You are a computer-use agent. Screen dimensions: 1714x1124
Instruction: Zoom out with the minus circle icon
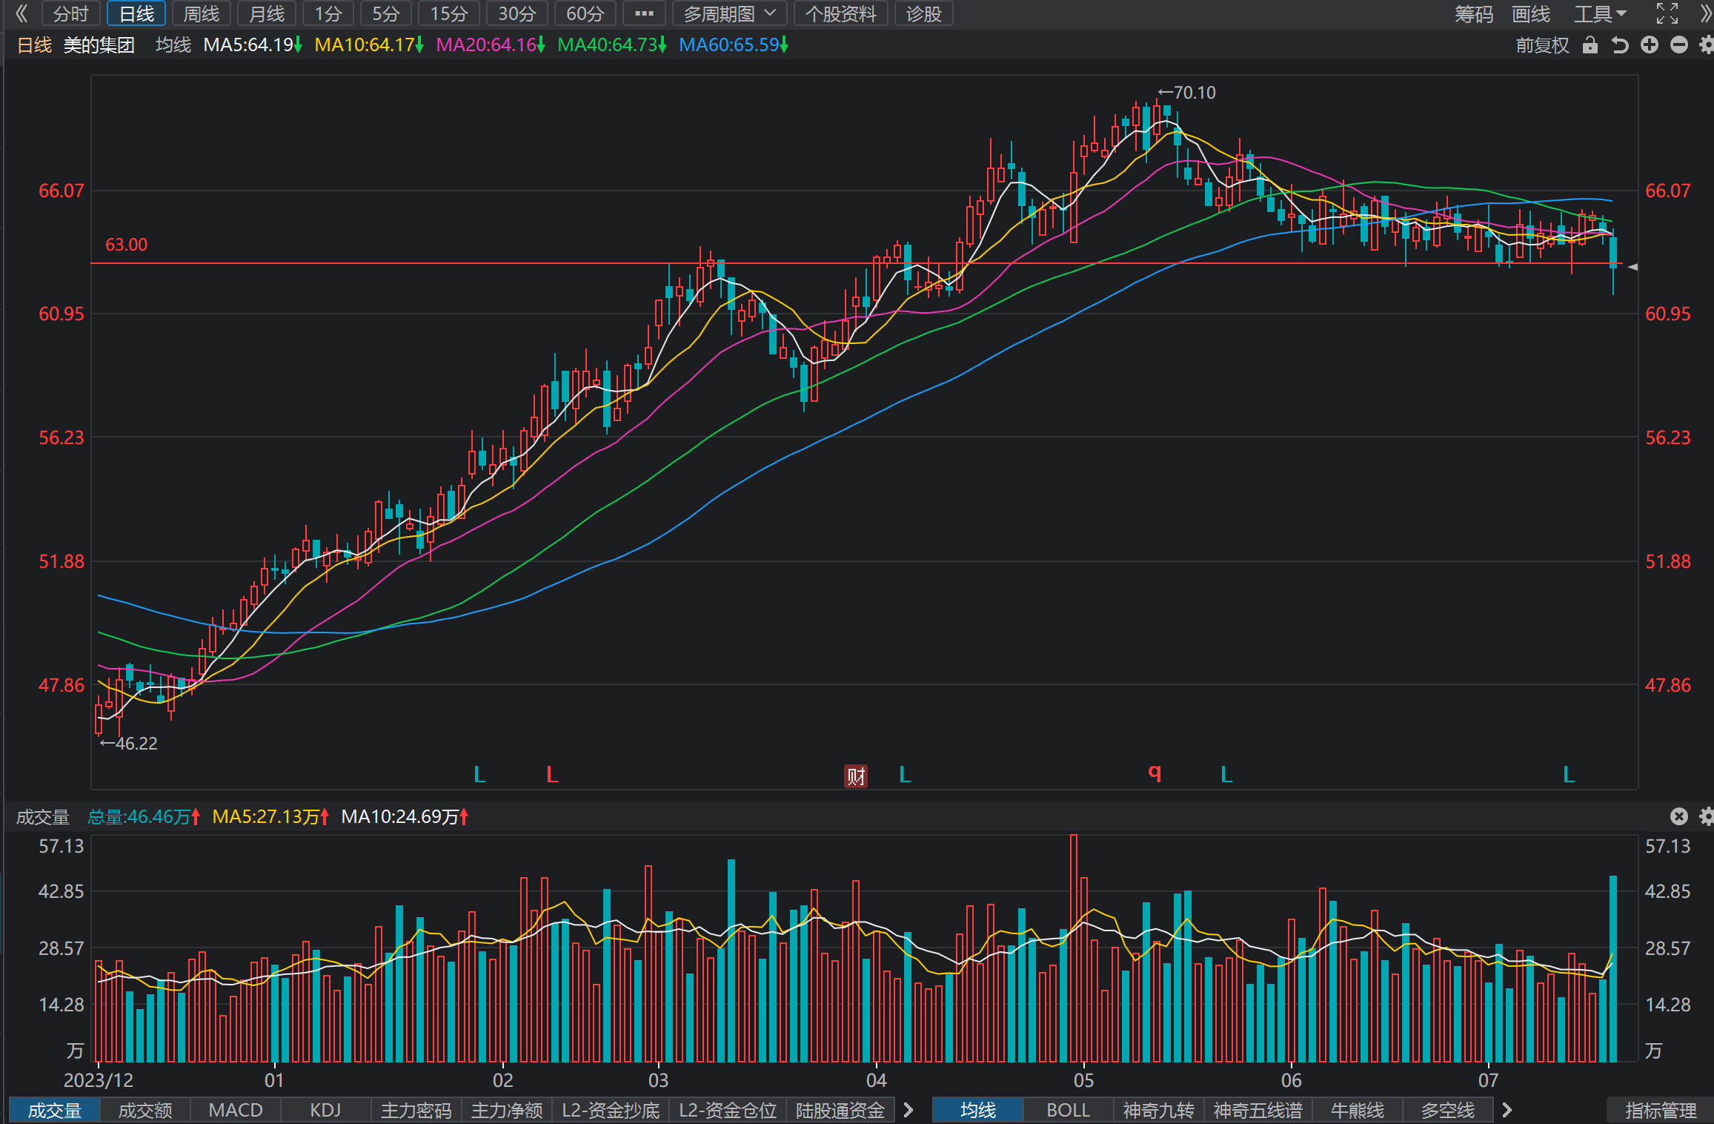coord(1679,45)
